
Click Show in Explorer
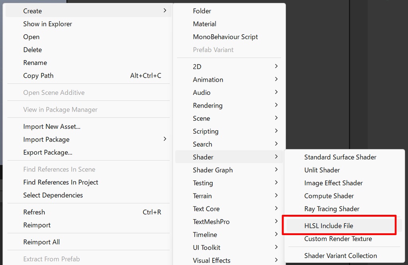pos(48,24)
